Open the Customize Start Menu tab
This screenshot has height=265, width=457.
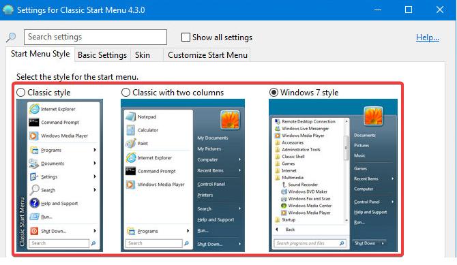pos(207,55)
